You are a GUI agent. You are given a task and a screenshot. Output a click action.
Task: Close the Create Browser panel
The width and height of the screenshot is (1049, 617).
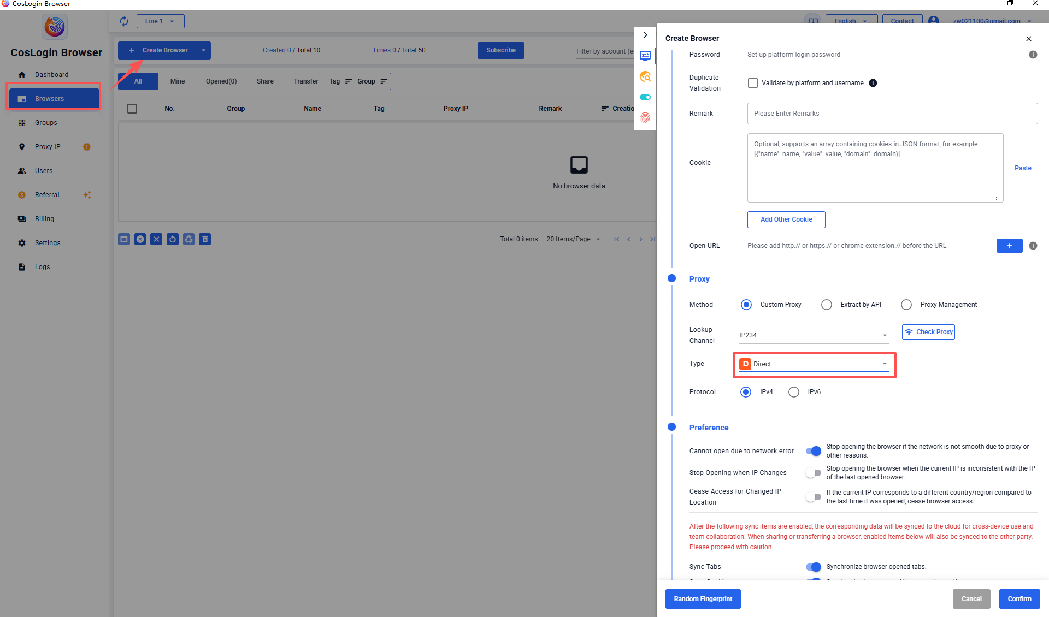tap(1029, 39)
